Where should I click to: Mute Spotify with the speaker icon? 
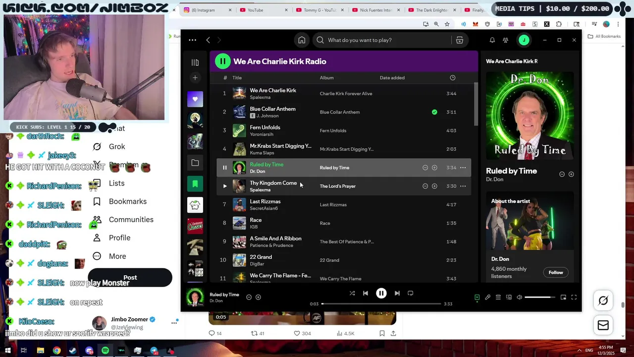[x=519, y=297]
